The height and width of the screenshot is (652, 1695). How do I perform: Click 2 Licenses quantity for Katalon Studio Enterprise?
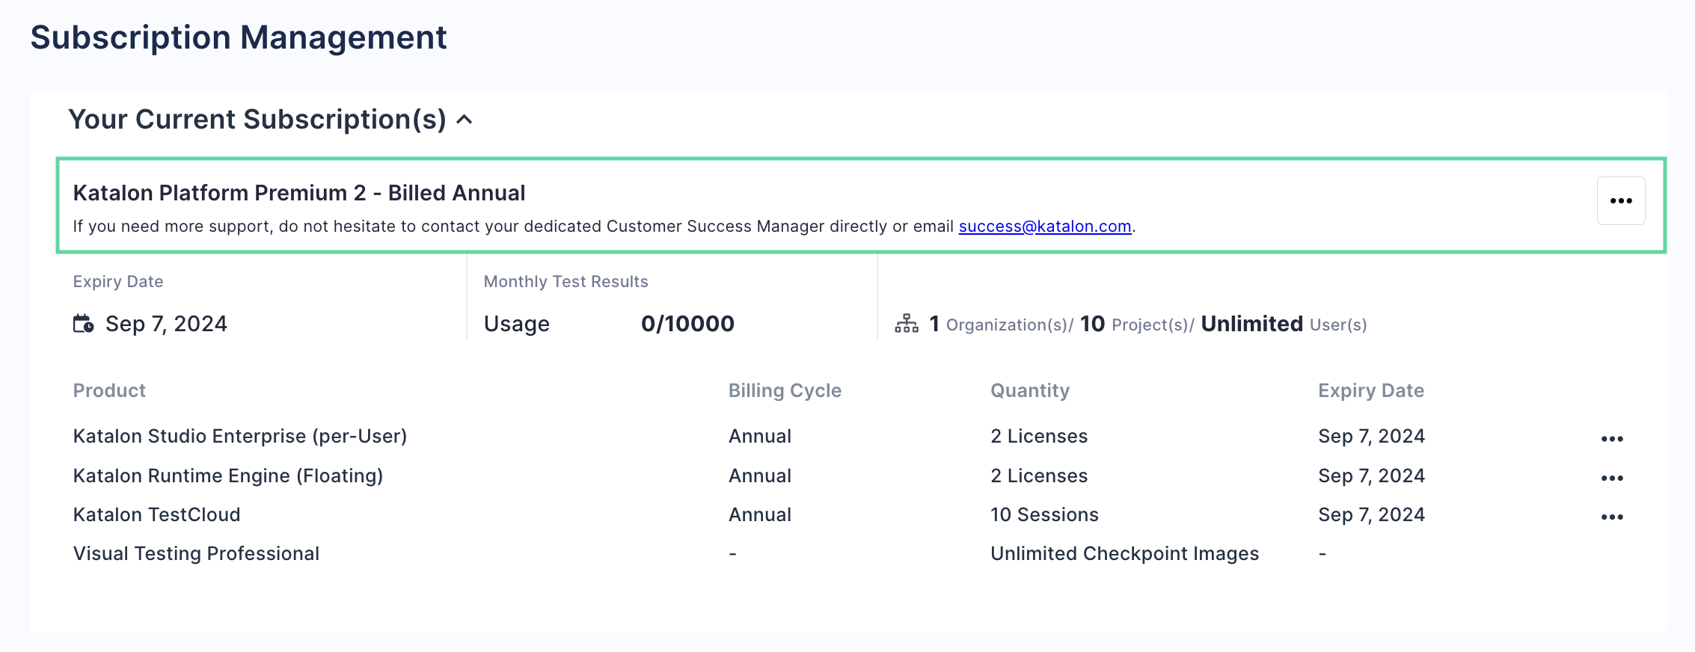[x=1039, y=436]
